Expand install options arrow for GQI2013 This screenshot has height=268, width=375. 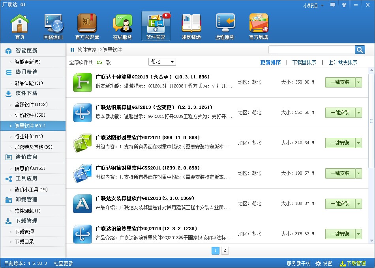(358, 204)
